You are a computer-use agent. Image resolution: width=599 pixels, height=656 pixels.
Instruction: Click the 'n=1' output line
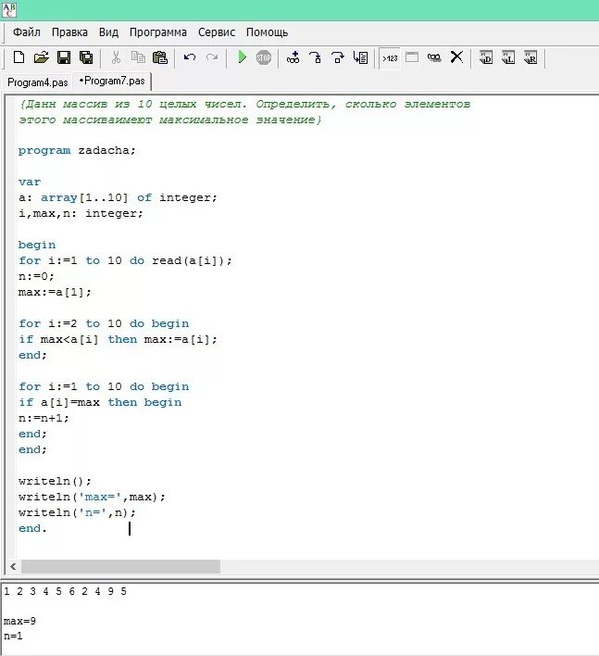point(13,636)
